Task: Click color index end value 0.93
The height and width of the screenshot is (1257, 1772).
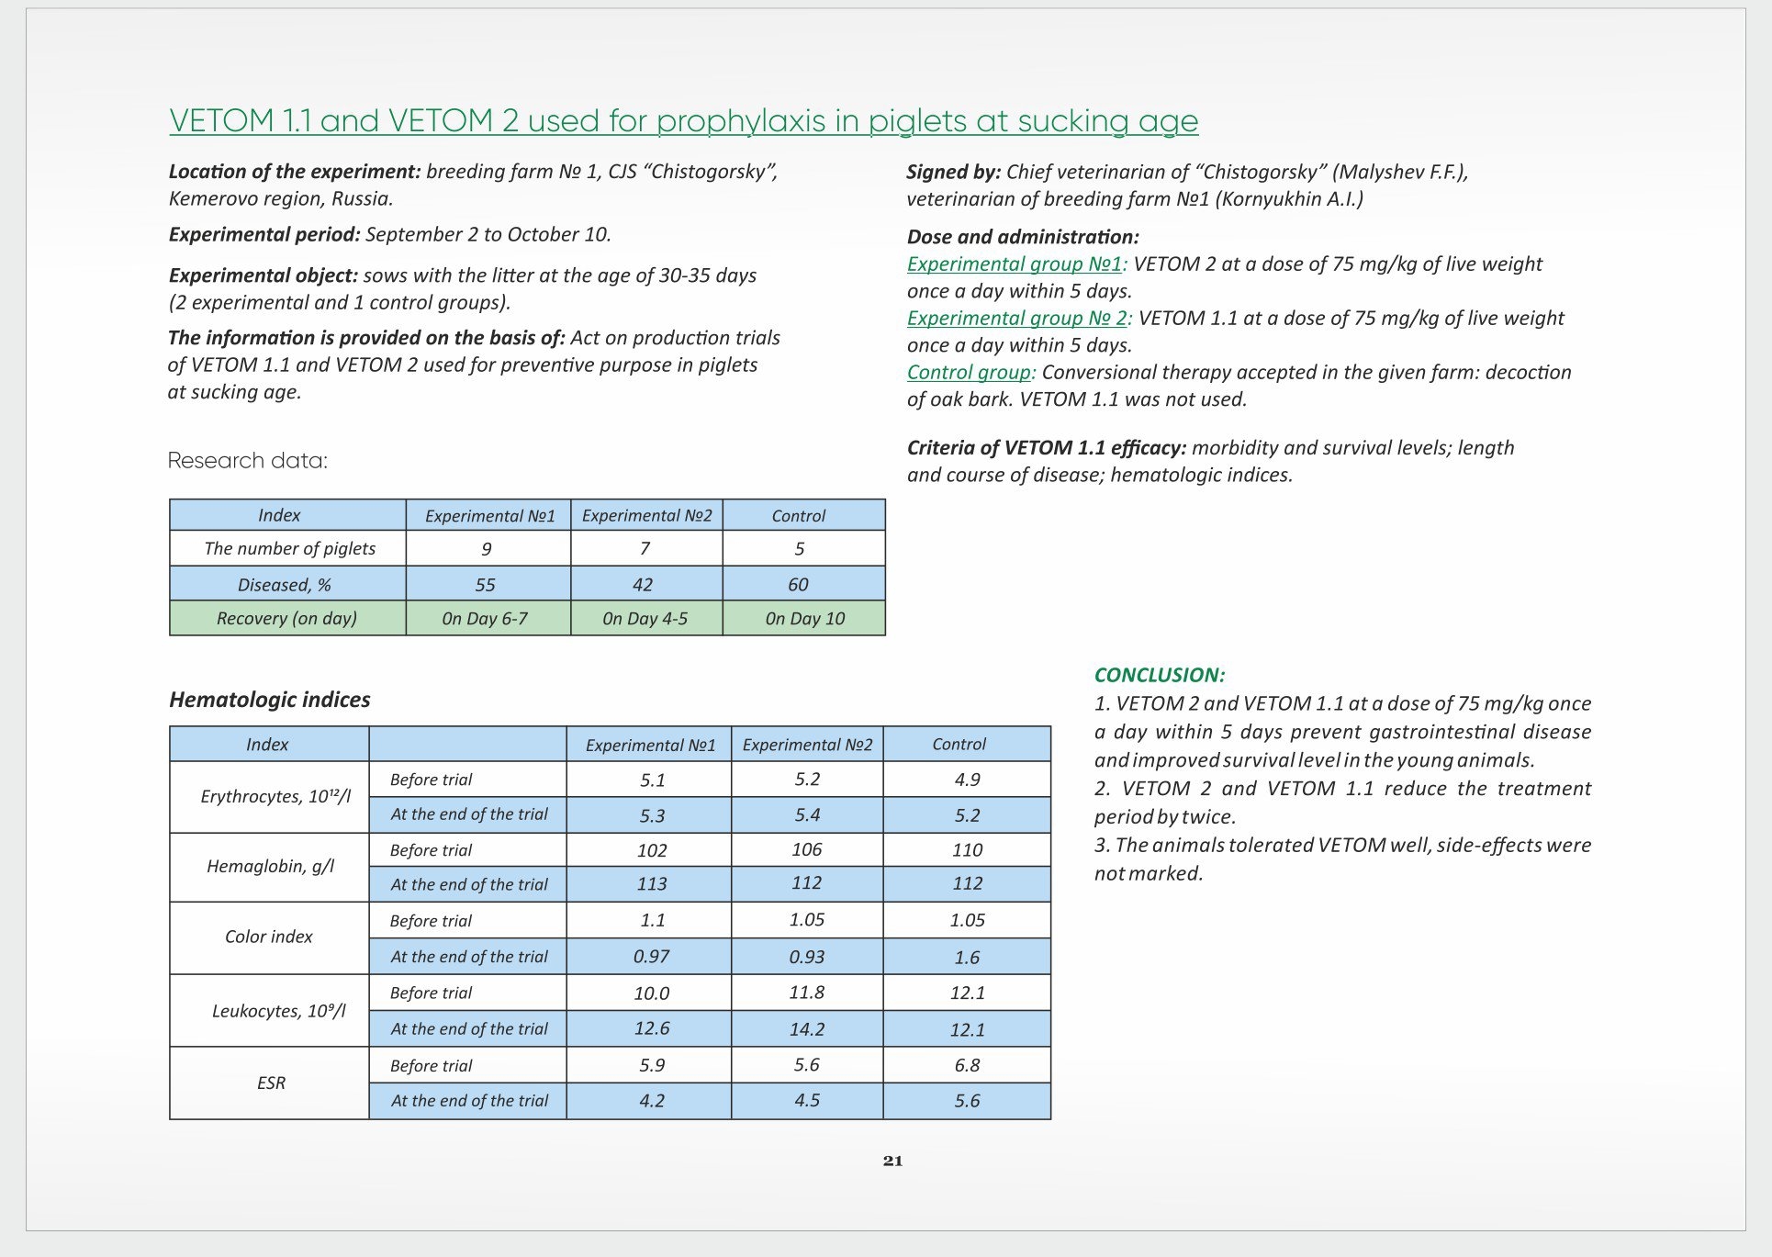Action: coord(807,957)
